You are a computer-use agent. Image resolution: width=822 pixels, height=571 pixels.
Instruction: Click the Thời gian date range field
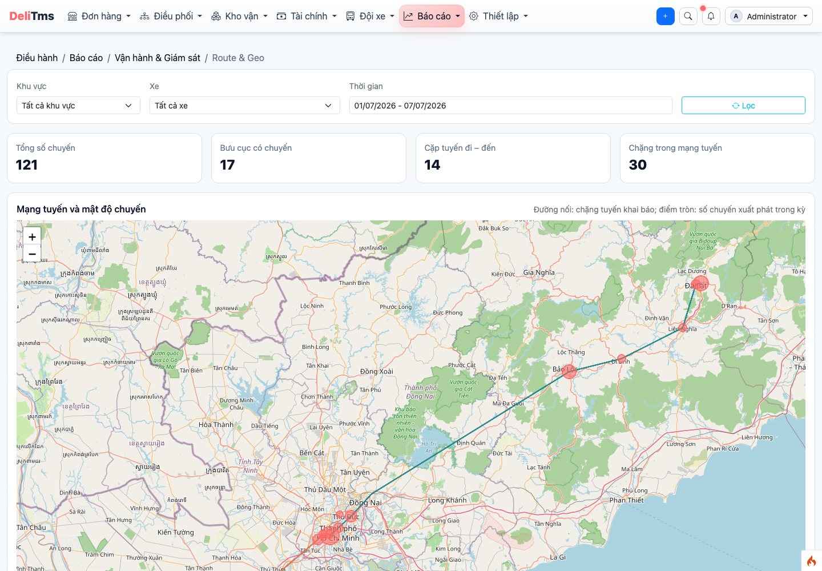[x=511, y=106]
